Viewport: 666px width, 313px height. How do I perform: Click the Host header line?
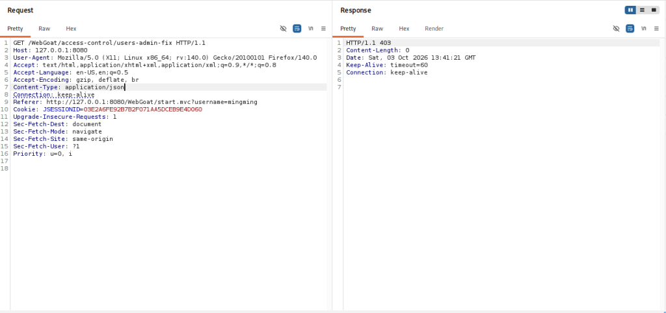tap(50, 50)
